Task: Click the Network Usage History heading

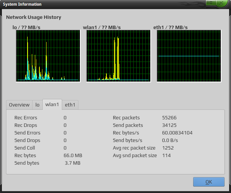Action: click(x=34, y=17)
